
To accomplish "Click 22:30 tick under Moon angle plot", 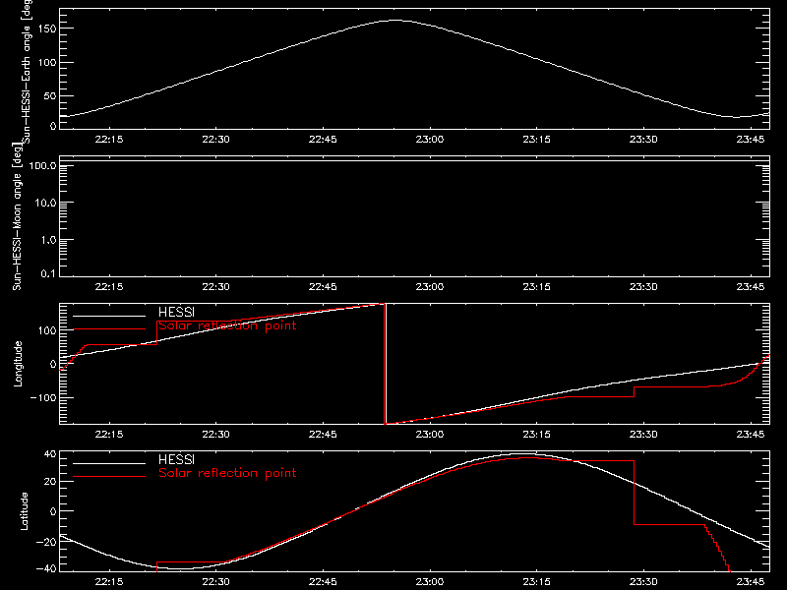I will point(215,286).
